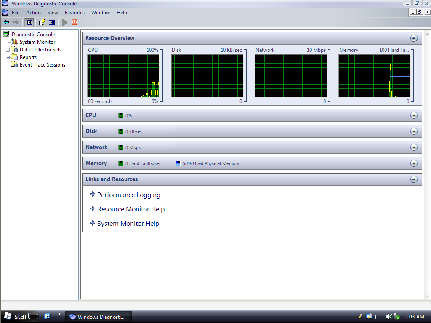The image size is (431, 323).
Task: Expand the Disk details section
Action: pos(414,131)
